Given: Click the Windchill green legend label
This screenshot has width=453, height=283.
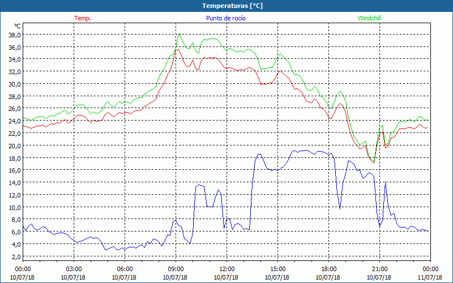Looking at the screenshot, I should coord(369,18).
